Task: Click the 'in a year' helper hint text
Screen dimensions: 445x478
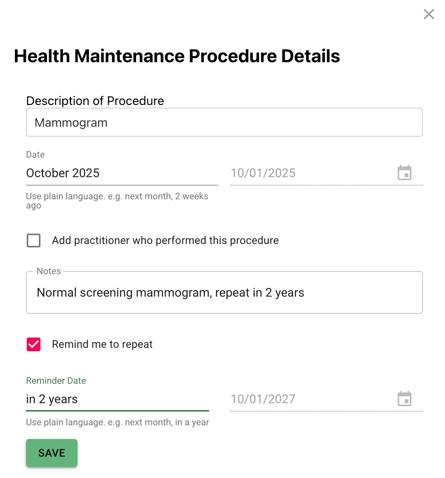Action: [192, 422]
